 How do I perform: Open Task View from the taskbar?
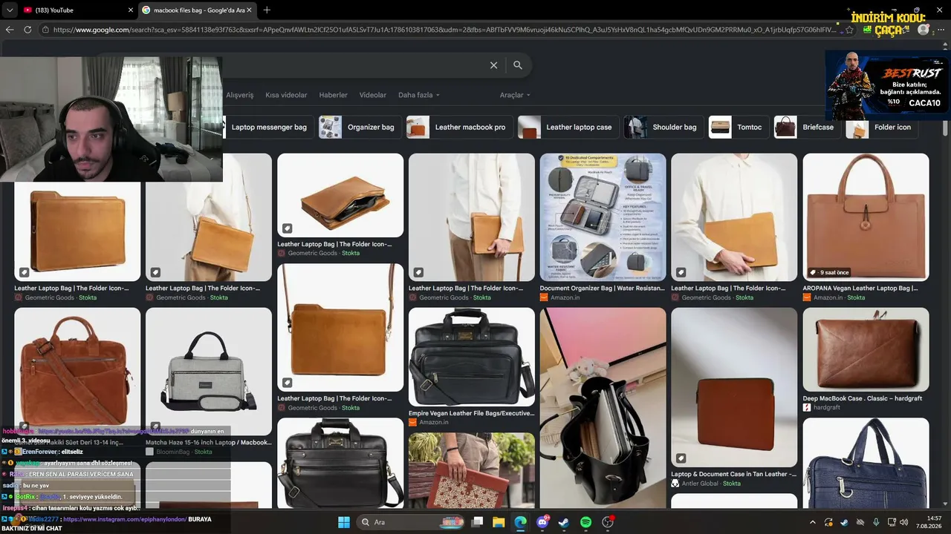click(478, 522)
